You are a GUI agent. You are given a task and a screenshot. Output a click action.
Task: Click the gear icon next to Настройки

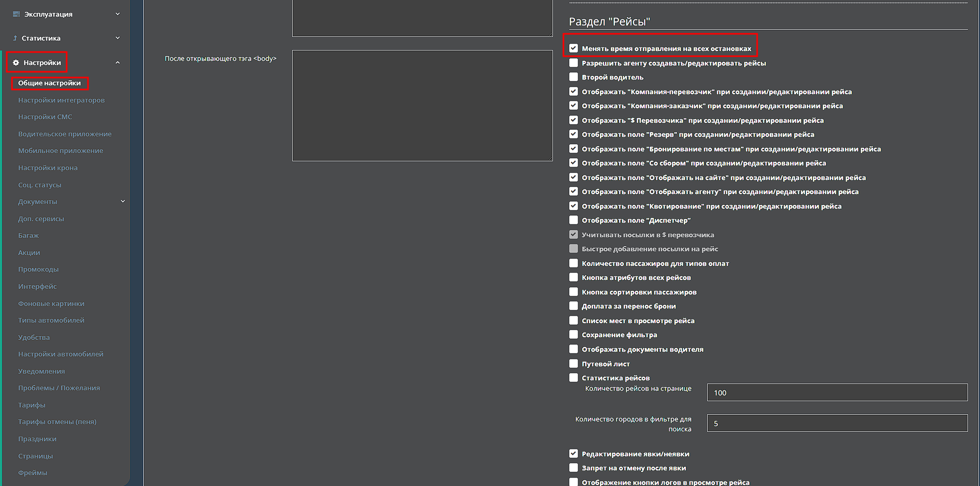[x=16, y=62]
